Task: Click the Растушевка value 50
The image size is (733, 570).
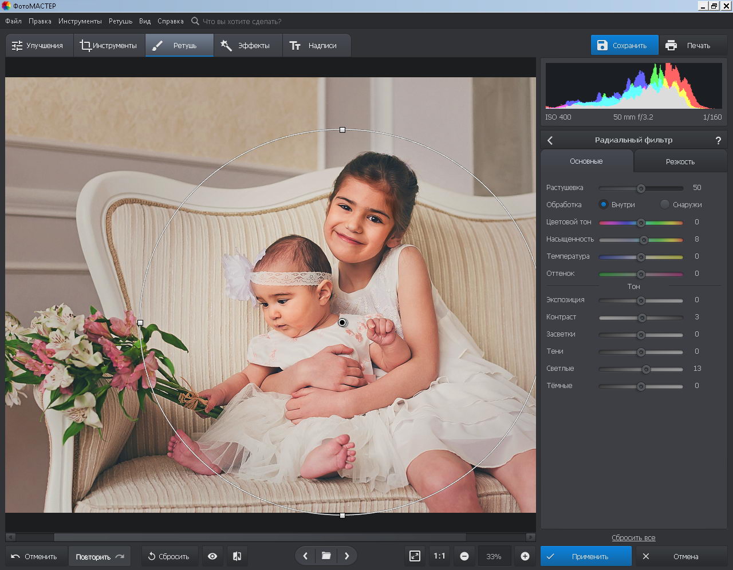Action: (x=697, y=188)
